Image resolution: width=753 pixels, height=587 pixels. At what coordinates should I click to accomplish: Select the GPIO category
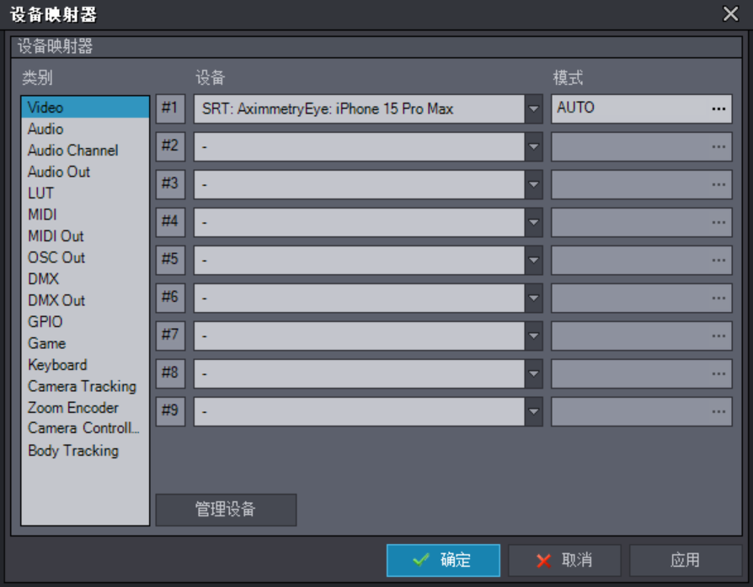(85, 322)
